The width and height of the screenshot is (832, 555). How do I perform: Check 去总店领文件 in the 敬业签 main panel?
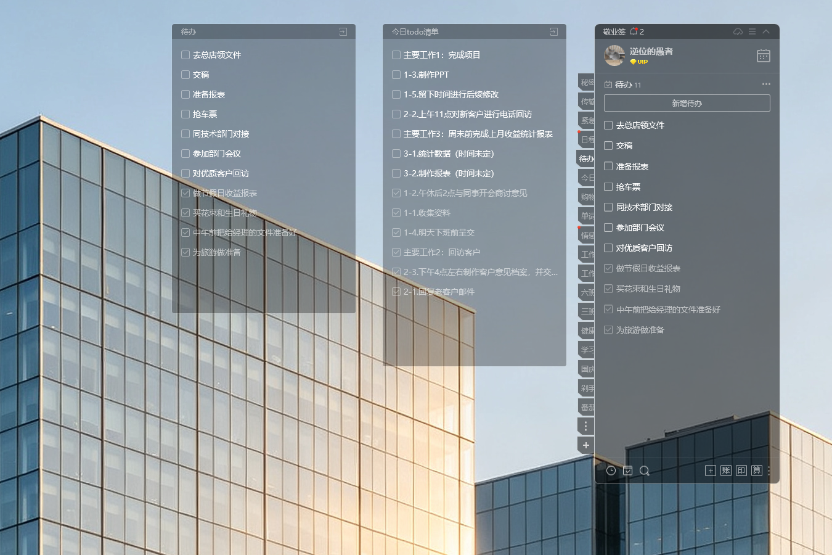(608, 125)
